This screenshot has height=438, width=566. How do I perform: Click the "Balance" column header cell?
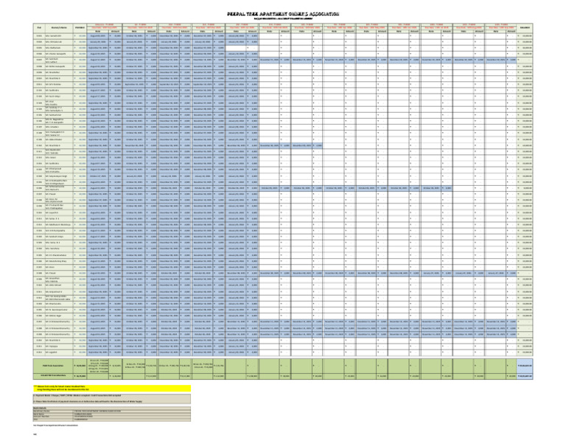[525, 27]
